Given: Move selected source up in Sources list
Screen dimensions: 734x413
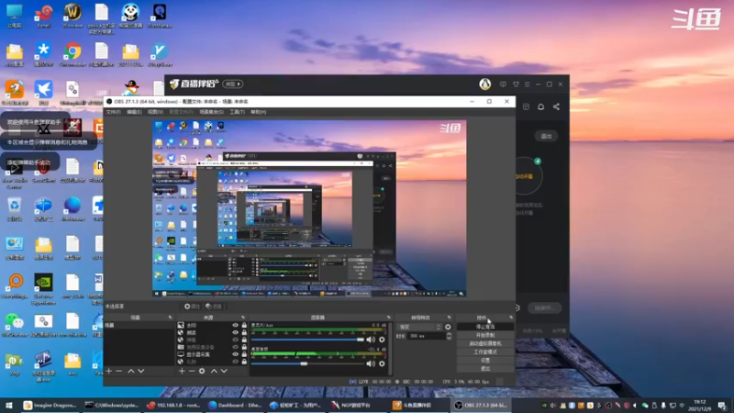Looking at the screenshot, I should point(214,371).
